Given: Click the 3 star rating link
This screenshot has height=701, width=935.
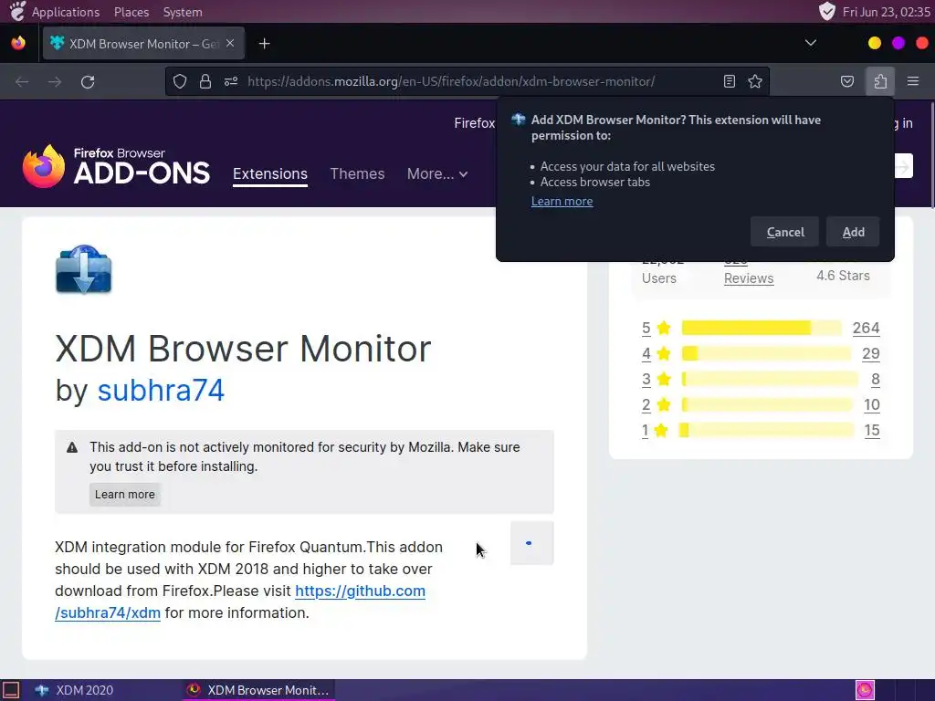Looking at the screenshot, I should pos(646,379).
